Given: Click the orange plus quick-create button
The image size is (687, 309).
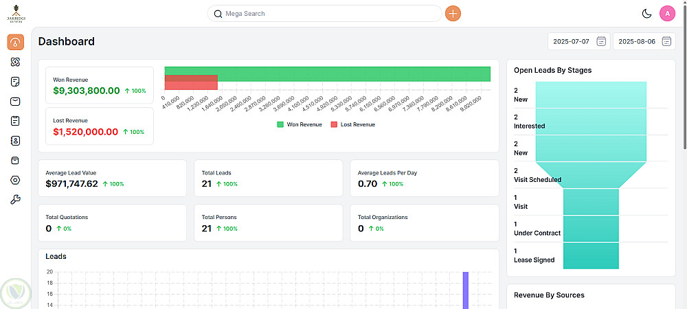Looking at the screenshot, I should tap(453, 14).
